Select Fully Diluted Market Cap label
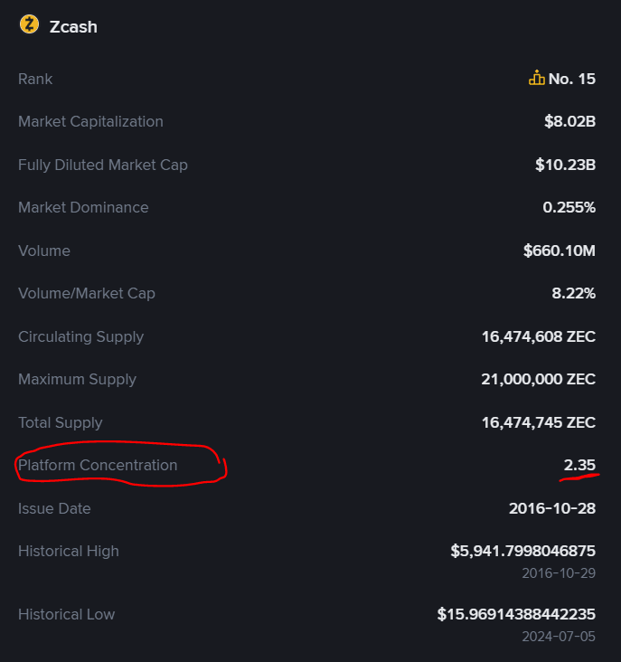Screen dimensions: 621x662 tap(103, 165)
